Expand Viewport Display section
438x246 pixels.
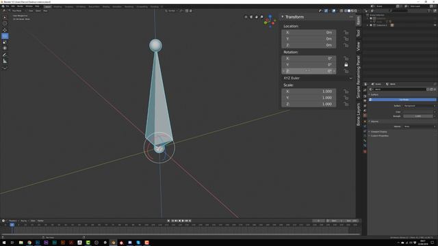pyautogui.click(x=378, y=132)
